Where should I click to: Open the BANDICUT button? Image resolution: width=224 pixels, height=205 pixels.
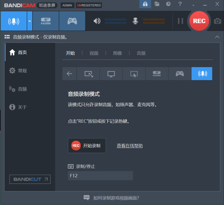click(x=30, y=179)
